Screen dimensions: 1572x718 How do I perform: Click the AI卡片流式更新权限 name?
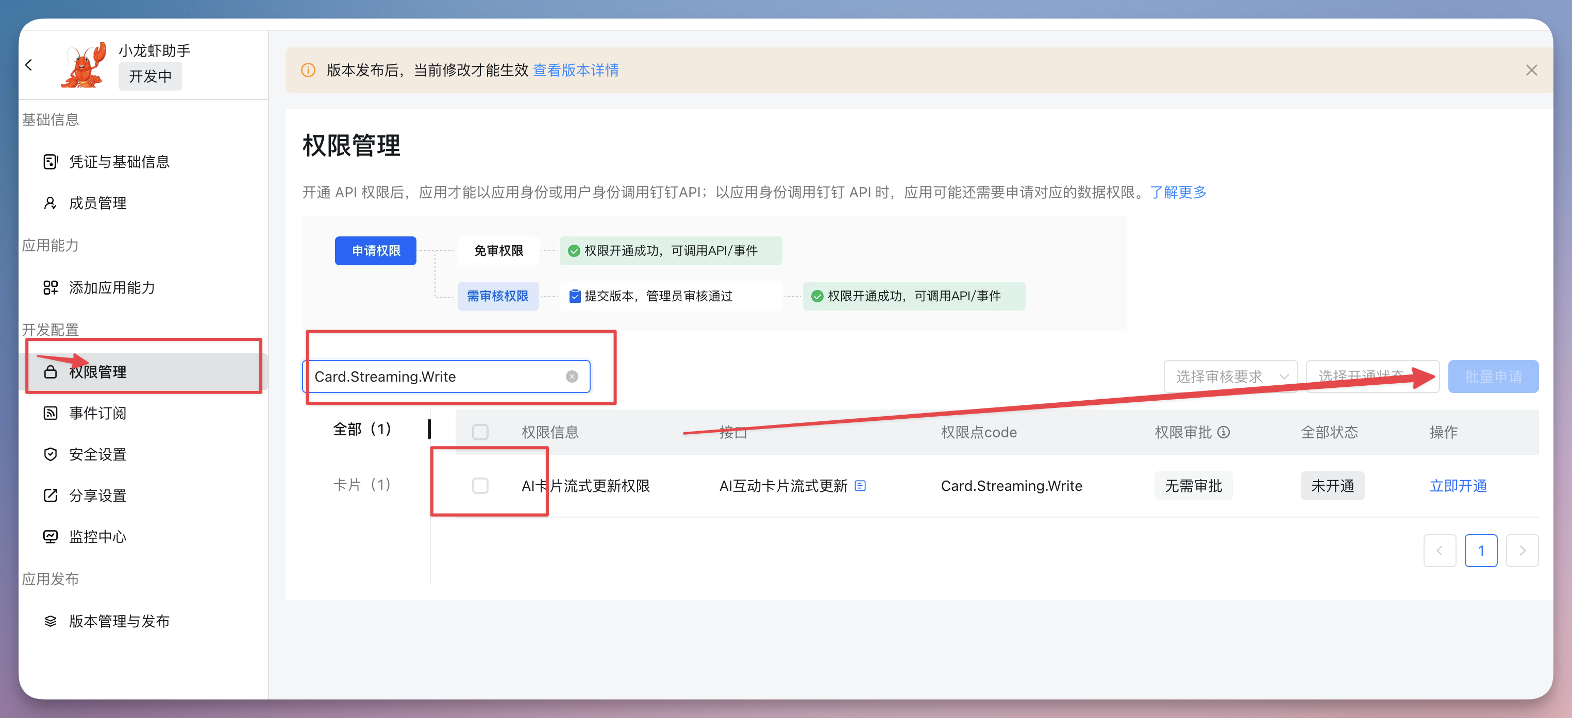point(585,486)
